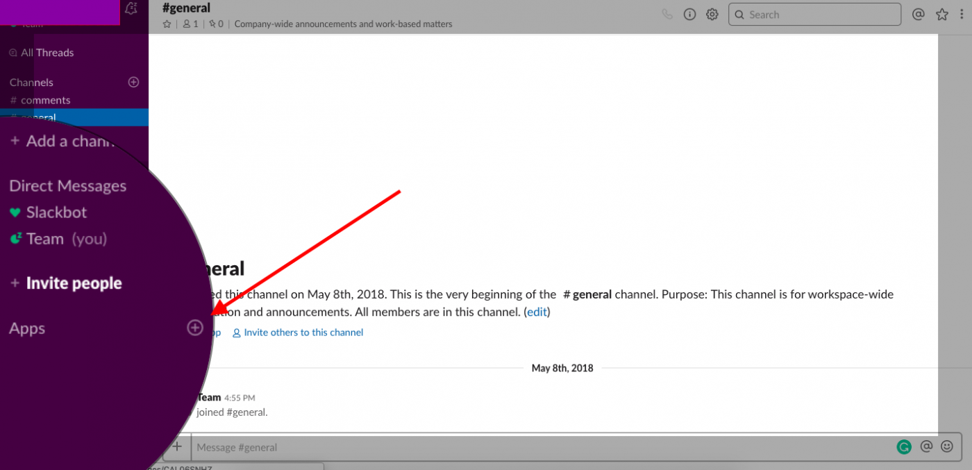The width and height of the screenshot is (972, 470).
Task: View saved items via top-right star
Action: point(941,14)
